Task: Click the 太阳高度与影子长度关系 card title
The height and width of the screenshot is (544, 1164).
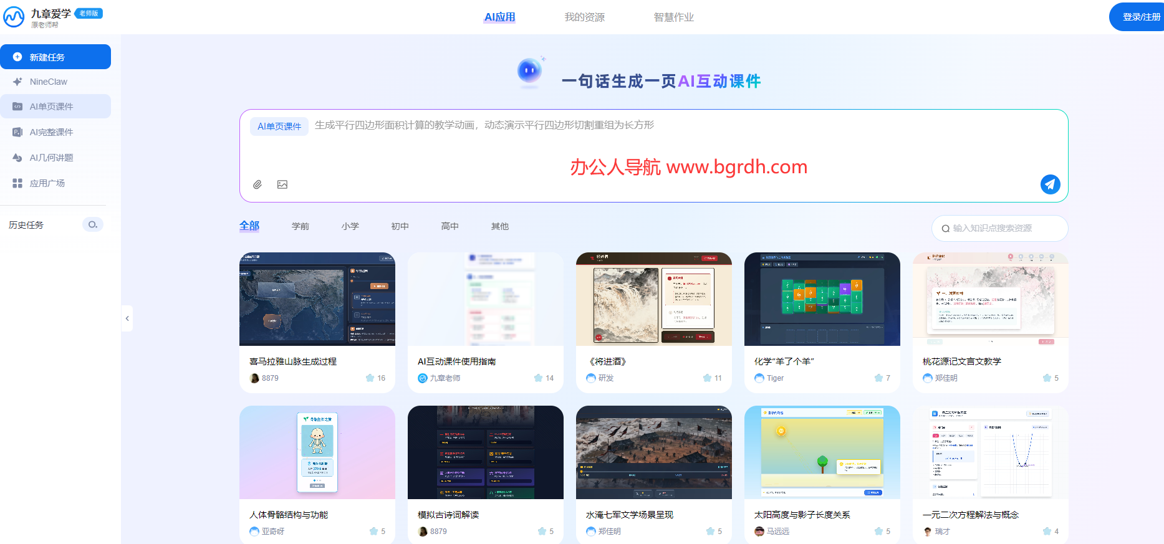Action: [802, 515]
